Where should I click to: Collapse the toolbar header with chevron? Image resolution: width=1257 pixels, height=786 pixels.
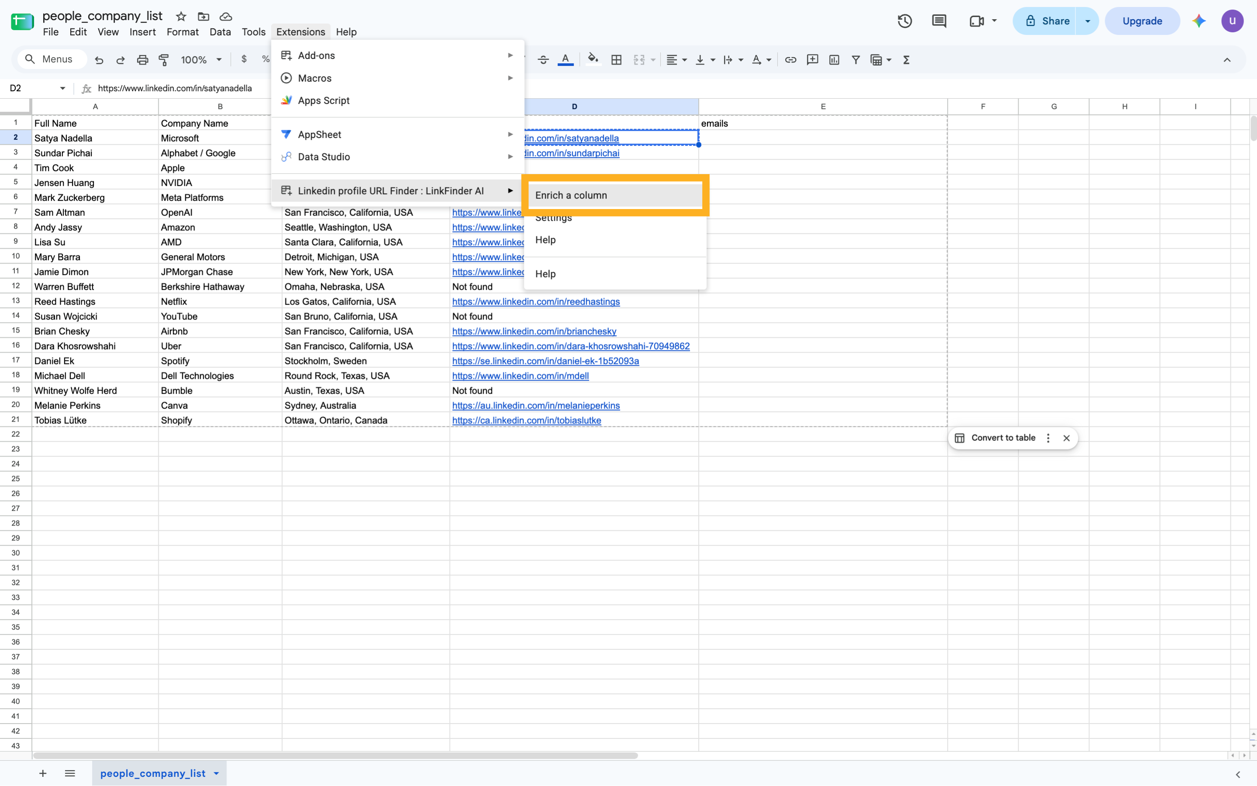[x=1227, y=60]
